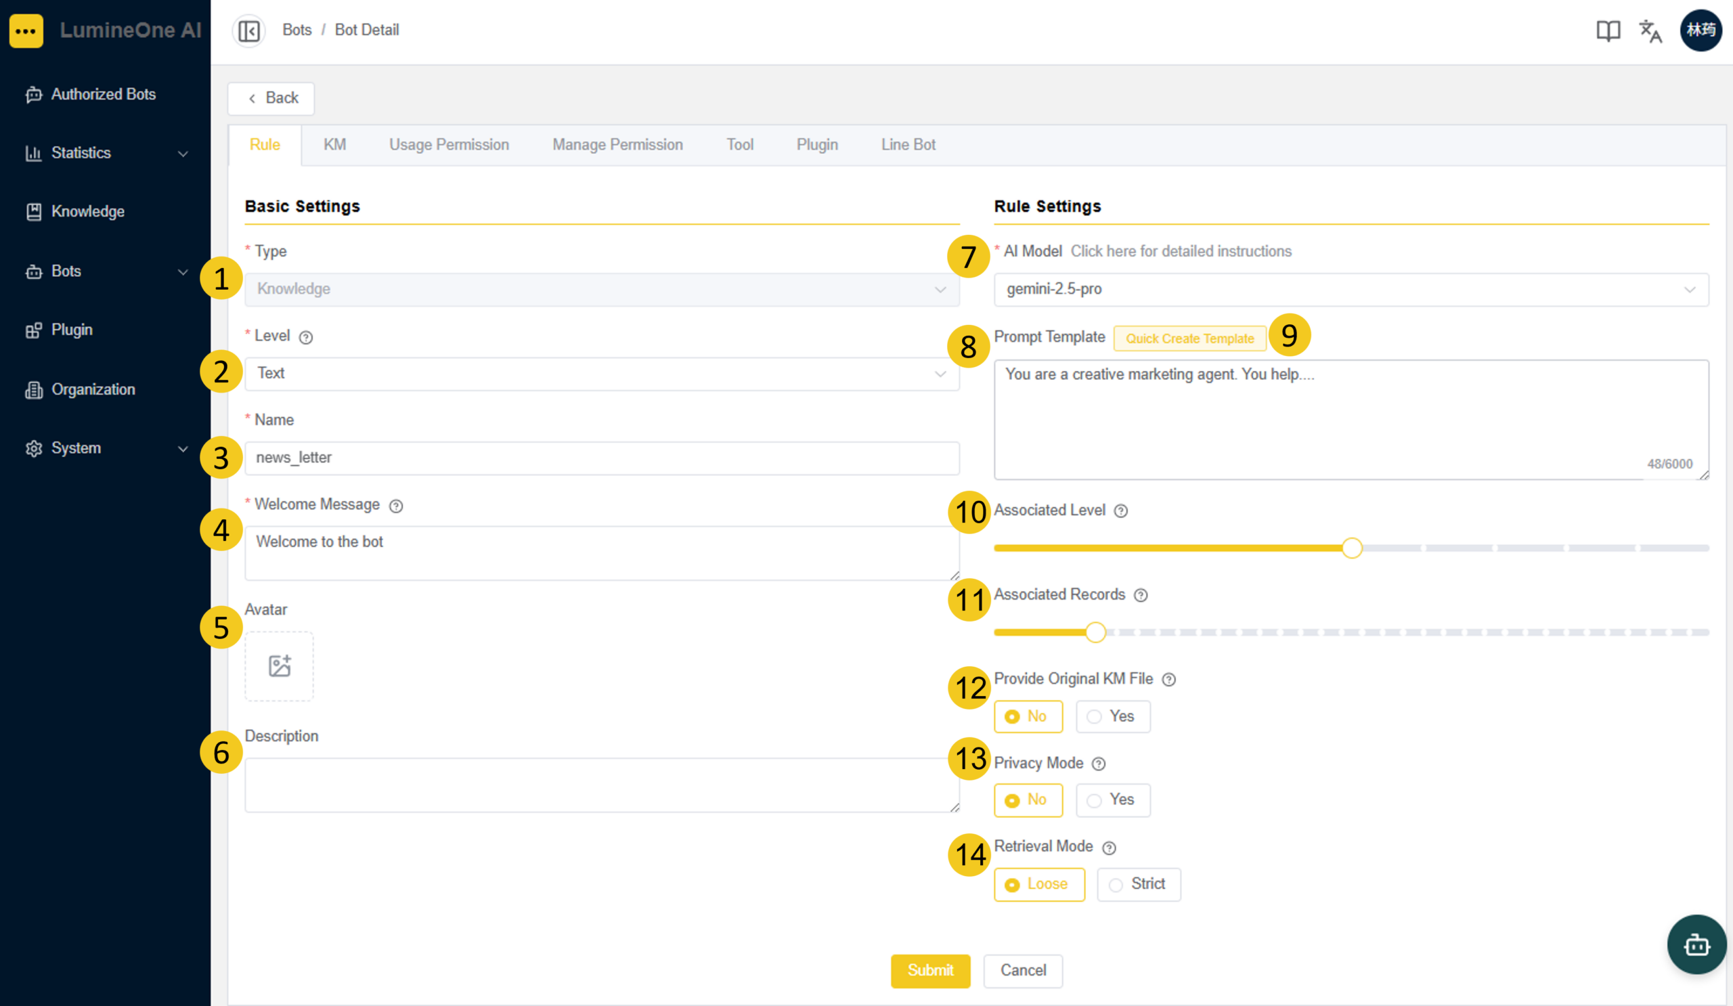Click the language translation icon
Viewport: 1733px width, 1006px height.
pos(1650,30)
